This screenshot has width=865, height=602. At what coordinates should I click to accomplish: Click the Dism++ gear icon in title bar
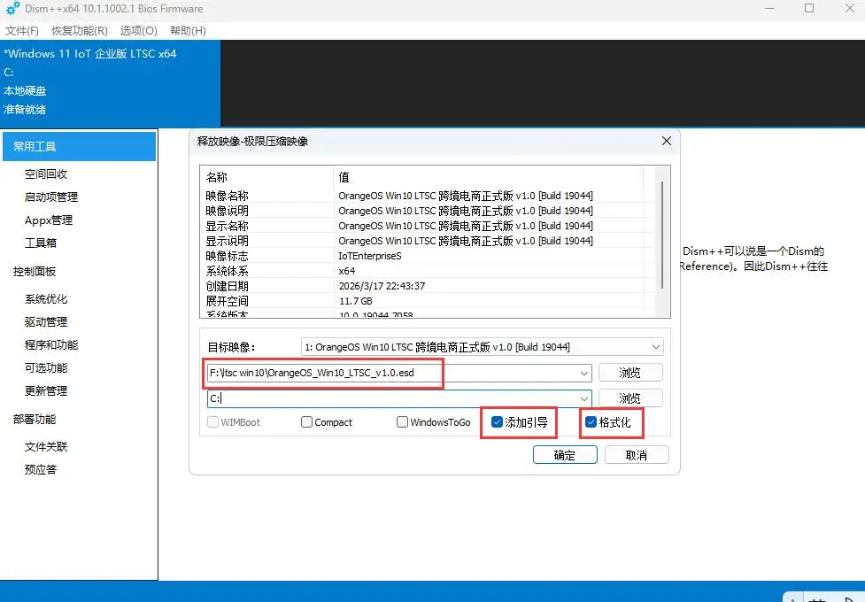point(12,9)
